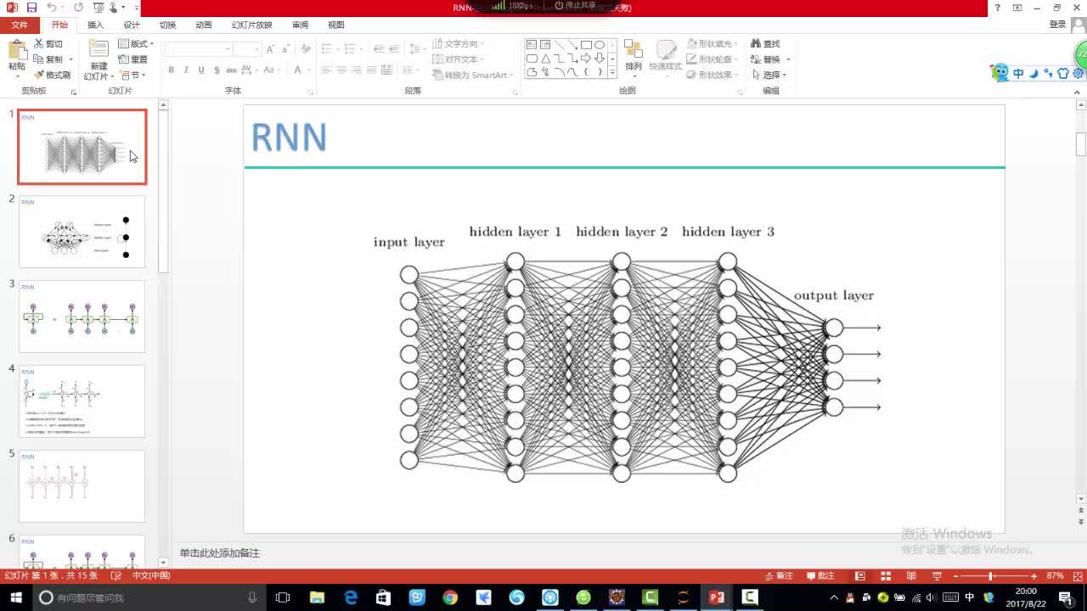Toggle the Notes (备注) pane button
1087x611 pixels.
(x=779, y=575)
